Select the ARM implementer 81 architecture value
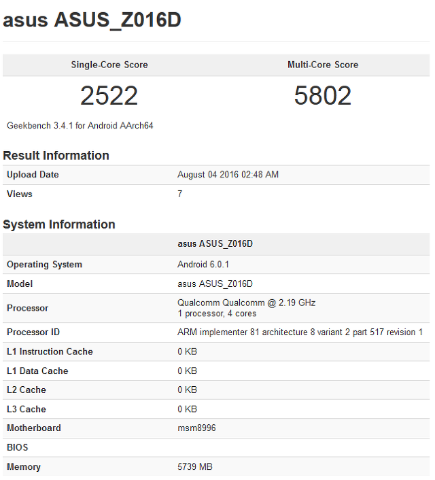435x480 pixels. [x=300, y=332]
